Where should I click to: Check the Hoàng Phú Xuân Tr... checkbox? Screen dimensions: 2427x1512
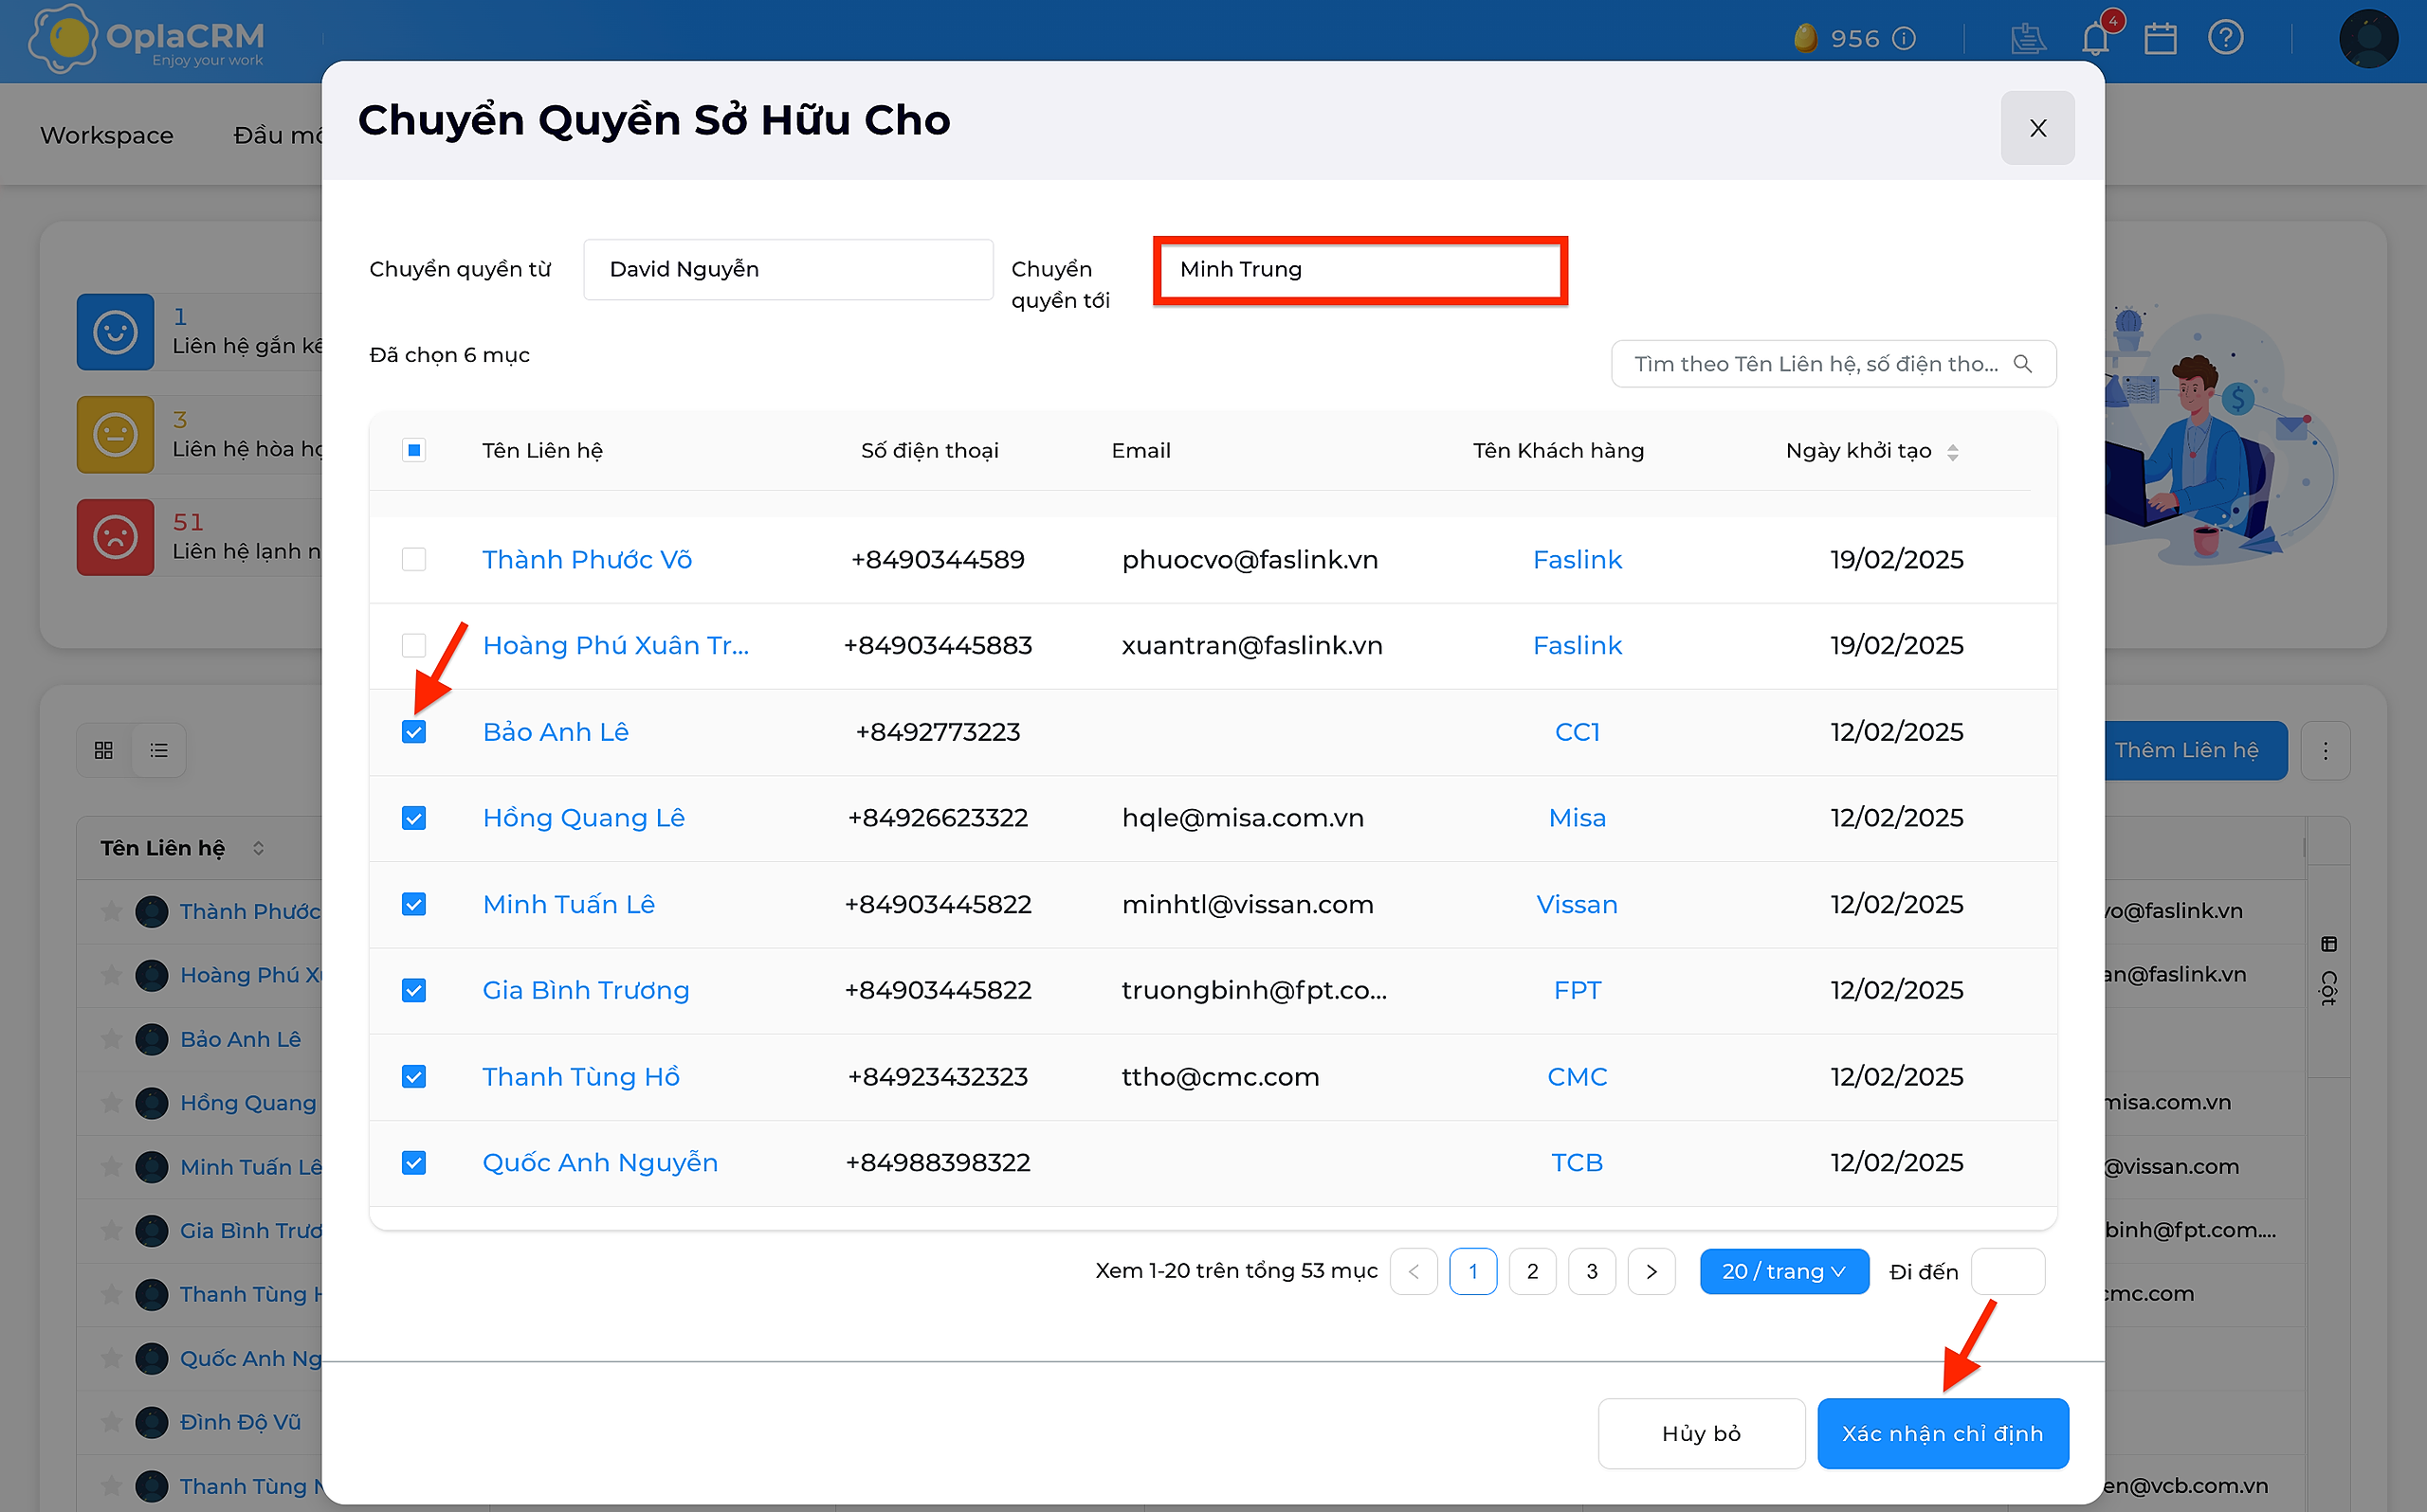[x=413, y=645]
